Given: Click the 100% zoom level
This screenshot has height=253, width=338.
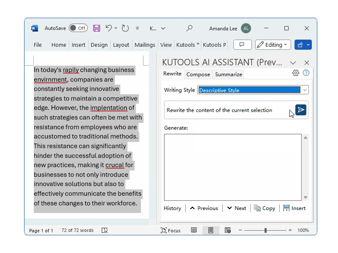Looking at the screenshot, I should 303,230.
